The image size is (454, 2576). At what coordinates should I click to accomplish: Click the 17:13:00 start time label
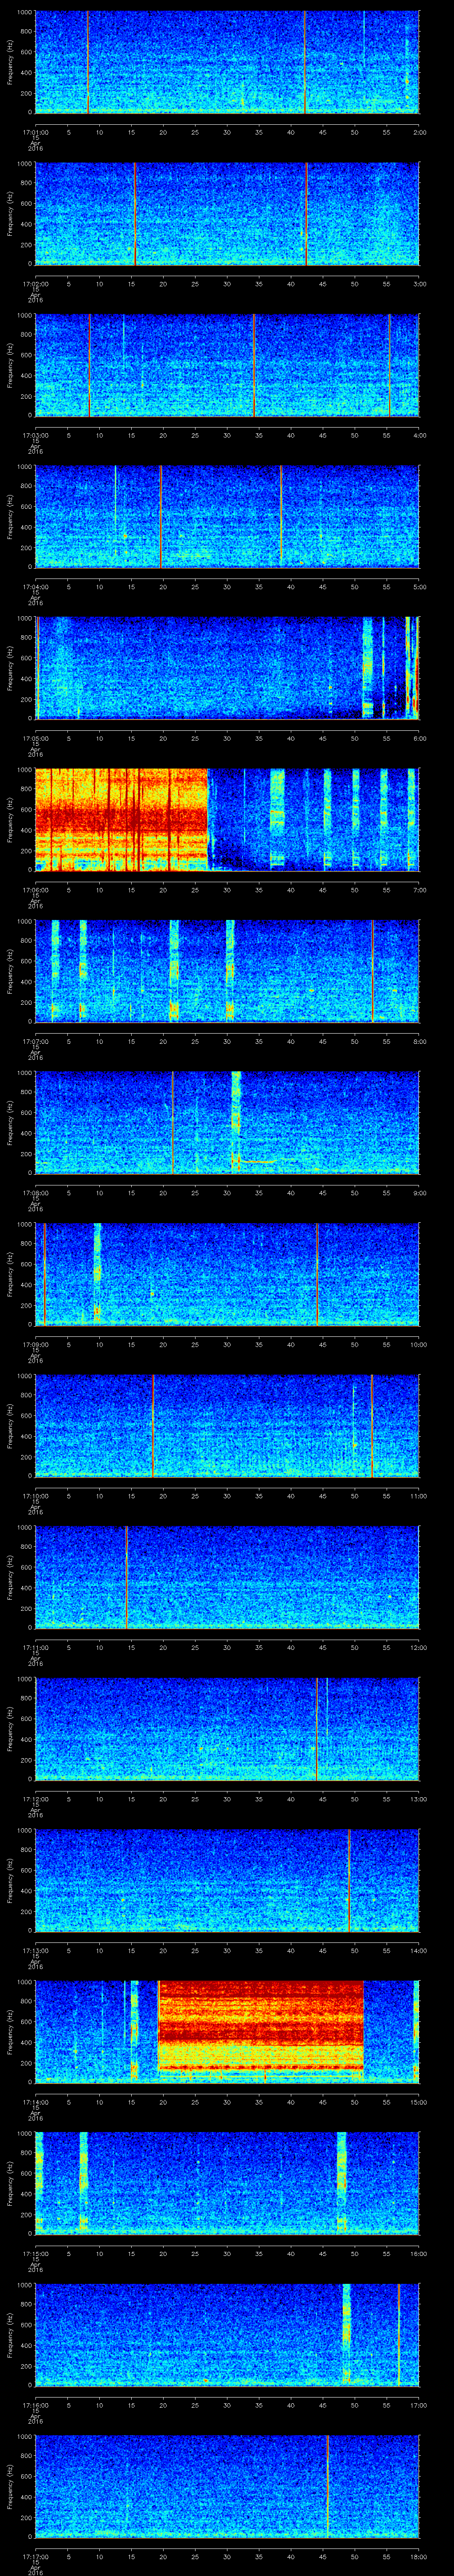tap(35, 1950)
